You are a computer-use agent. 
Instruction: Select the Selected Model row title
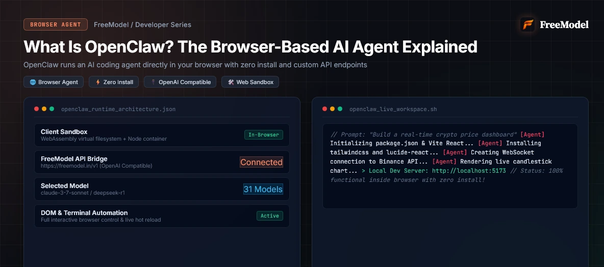pyautogui.click(x=65, y=186)
